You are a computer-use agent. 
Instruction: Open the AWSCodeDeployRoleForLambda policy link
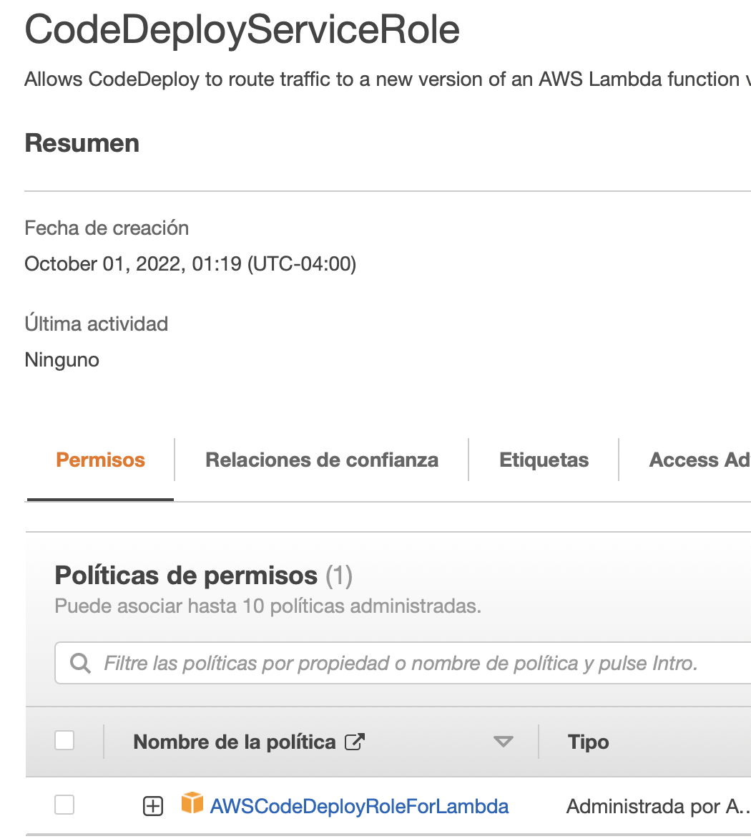[x=359, y=806]
